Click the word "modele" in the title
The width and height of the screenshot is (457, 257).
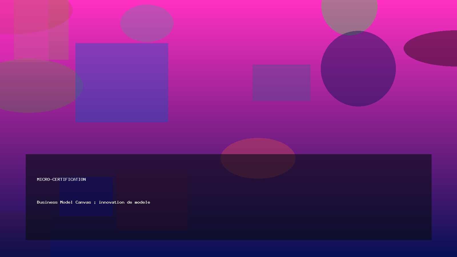(x=142, y=202)
